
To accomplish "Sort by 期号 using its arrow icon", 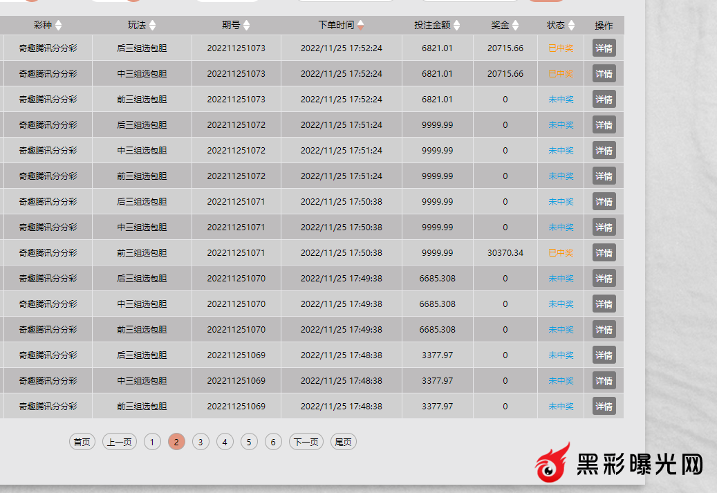I will [x=247, y=26].
